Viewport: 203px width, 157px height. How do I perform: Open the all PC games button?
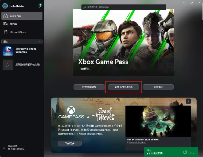point(89,87)
